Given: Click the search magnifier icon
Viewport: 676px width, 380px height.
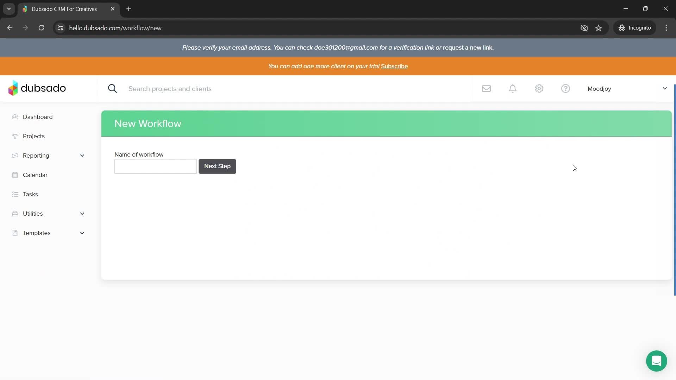Looking at the screenshot, I should [112, 89].
